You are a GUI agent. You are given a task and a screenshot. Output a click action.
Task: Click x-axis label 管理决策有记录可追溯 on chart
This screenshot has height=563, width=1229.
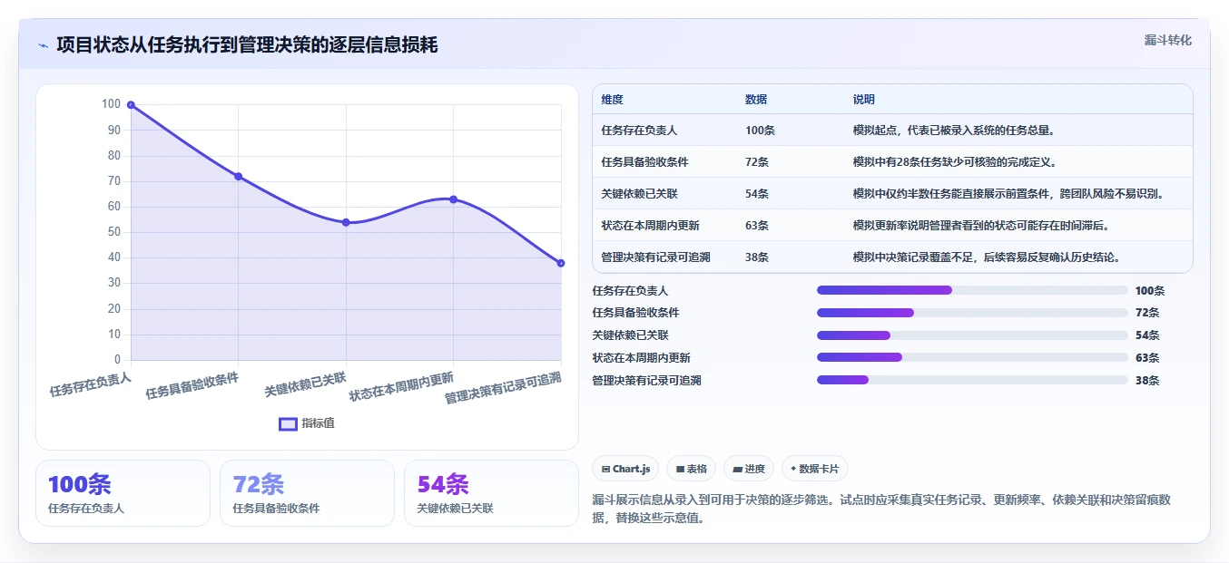tap(503, 388)
